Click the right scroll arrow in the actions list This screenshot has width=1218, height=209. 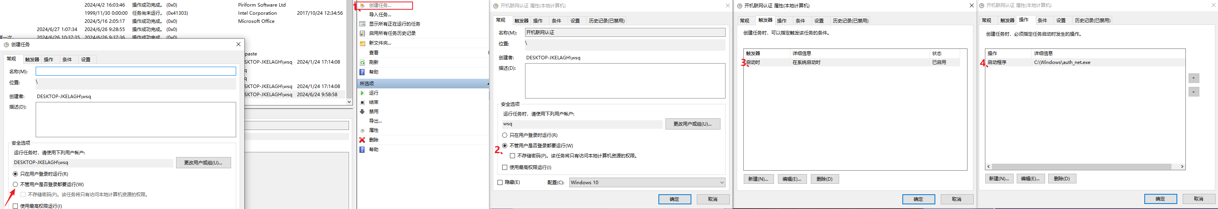(1182, 166)
